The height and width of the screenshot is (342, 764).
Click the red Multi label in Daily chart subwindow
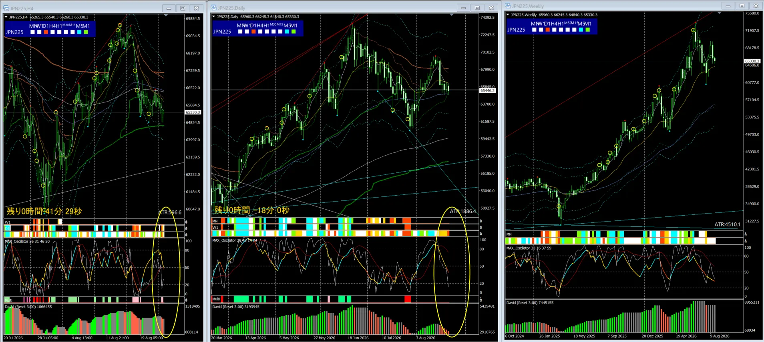[216, 299]
